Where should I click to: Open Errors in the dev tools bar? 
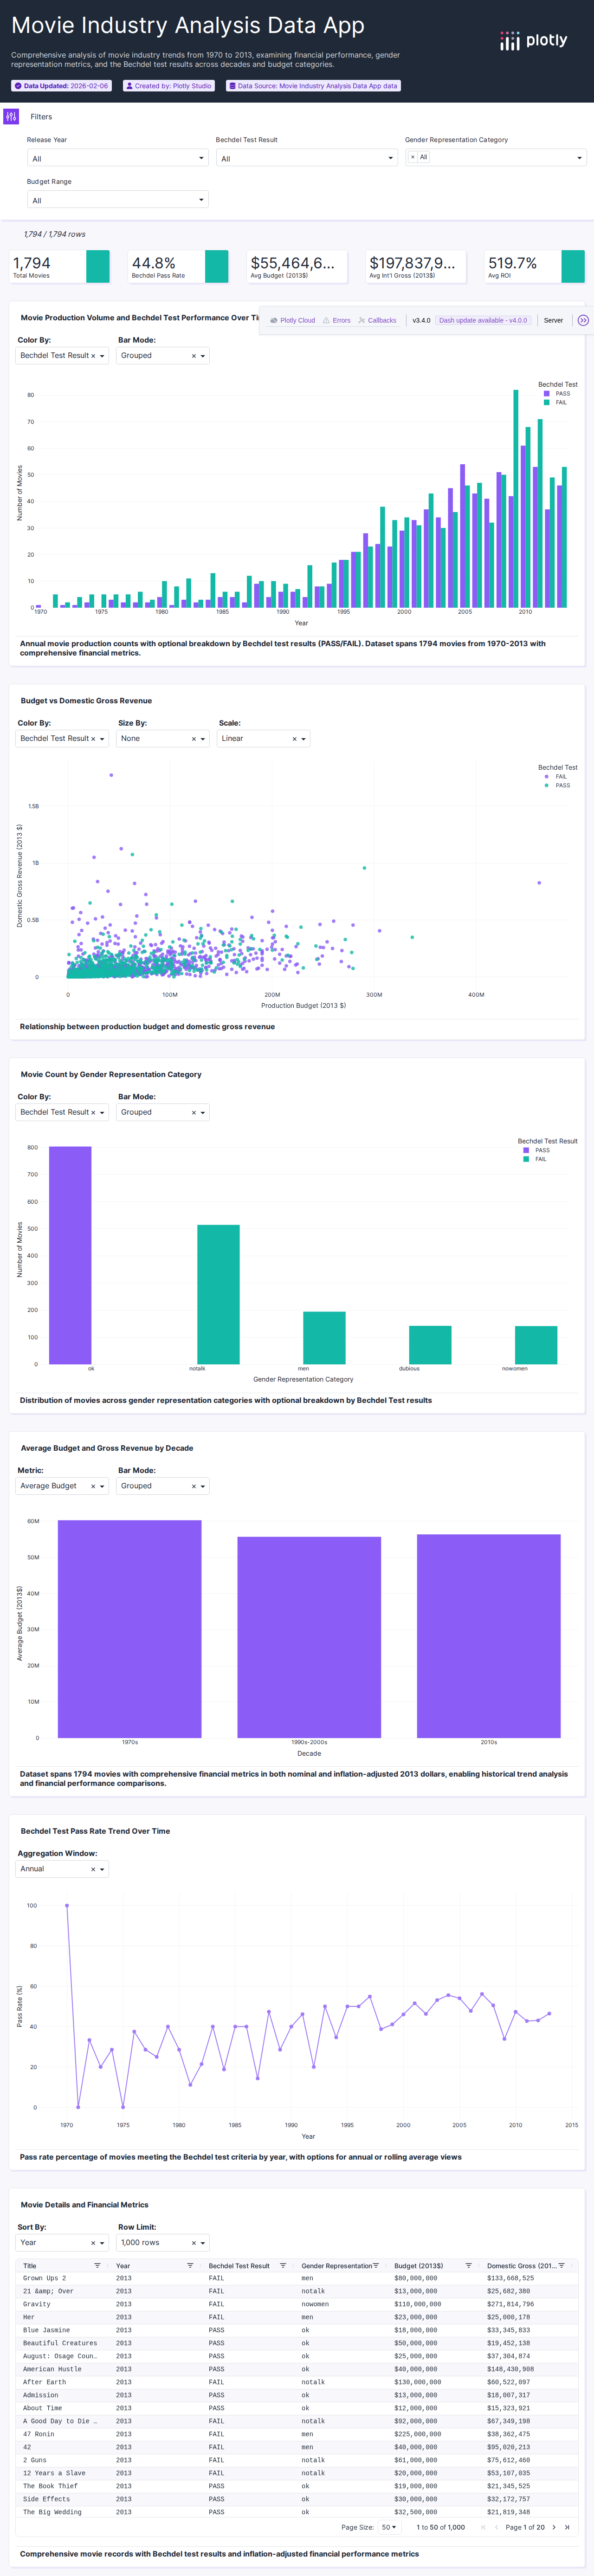[x=336, y=321]
